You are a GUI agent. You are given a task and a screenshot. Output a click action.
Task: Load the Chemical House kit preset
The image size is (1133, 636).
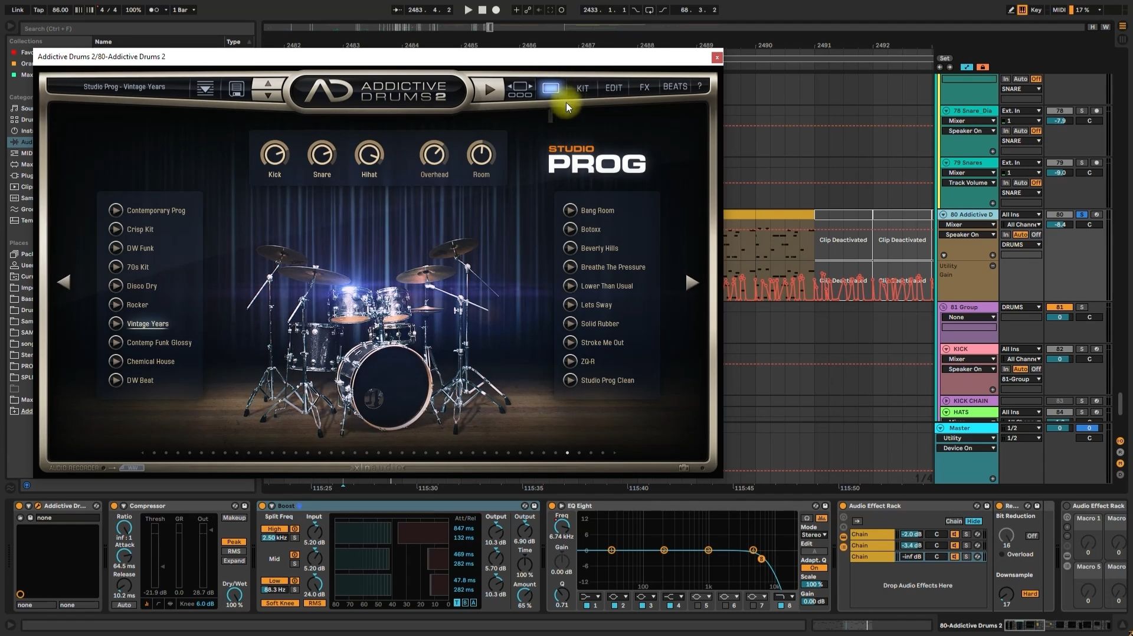click(151, 361)
